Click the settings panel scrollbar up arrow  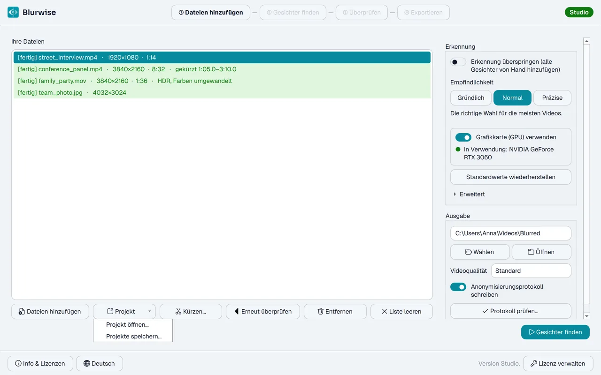pyautogui.click(x=586, y=41)
